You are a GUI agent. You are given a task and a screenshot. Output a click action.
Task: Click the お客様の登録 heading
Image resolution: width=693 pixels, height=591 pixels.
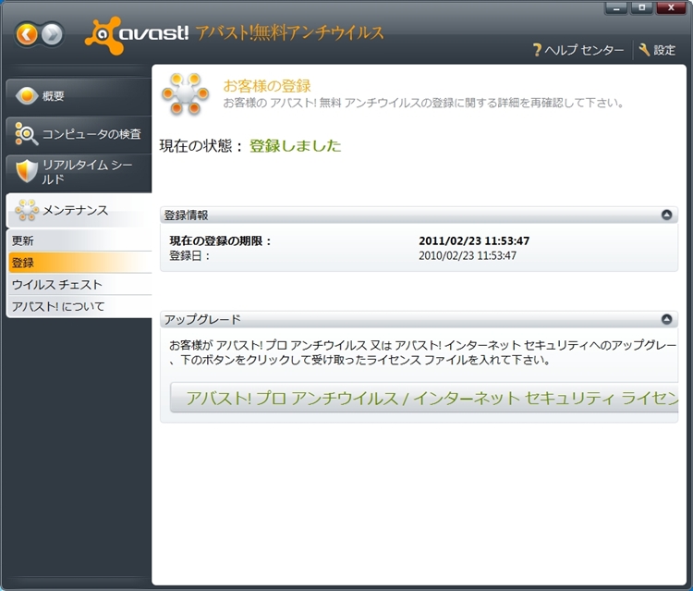pos(267,85)
